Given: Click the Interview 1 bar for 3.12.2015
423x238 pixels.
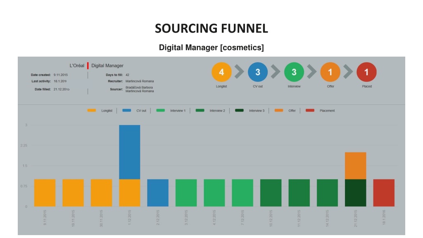Looking at the screenshot, I should pyautogui.click(x=186, y=193).
